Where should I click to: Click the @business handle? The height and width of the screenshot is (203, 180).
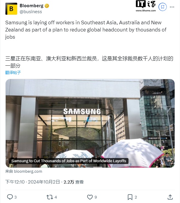coord(31,12)
